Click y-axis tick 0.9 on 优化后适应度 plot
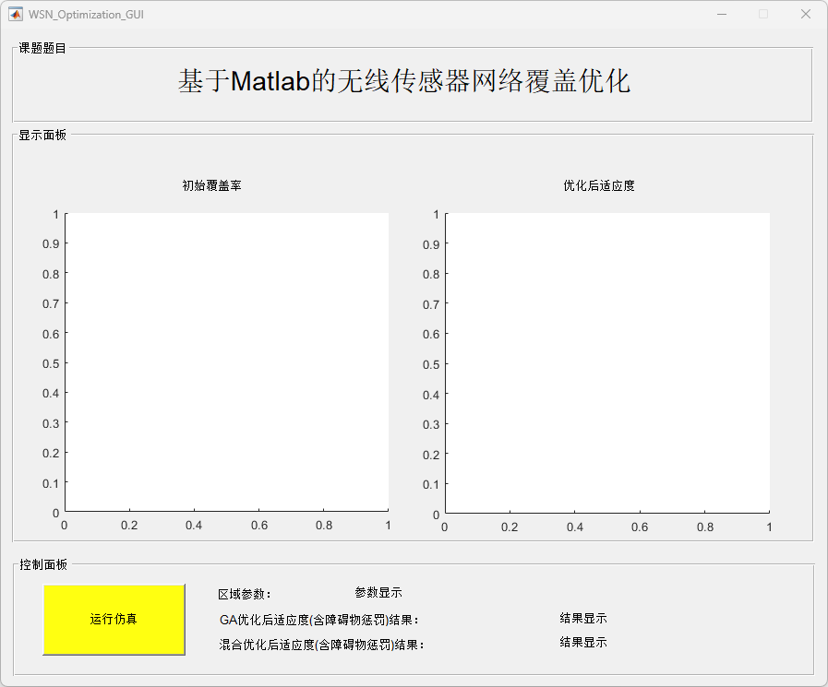 (431, 244)
